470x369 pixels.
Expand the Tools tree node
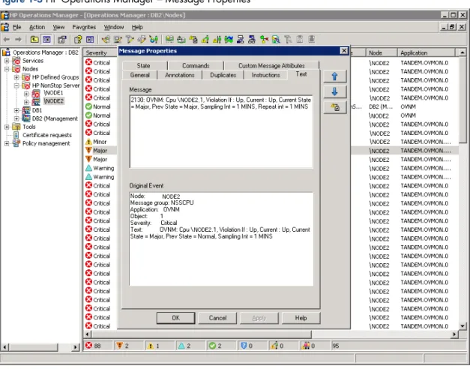tap(7, 127)
